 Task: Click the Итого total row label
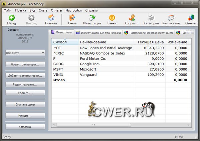pyautogui.click(x=59, y=80)
